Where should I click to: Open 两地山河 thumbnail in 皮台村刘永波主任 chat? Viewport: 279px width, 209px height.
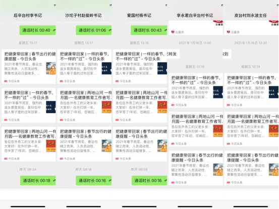pos(273,131)
